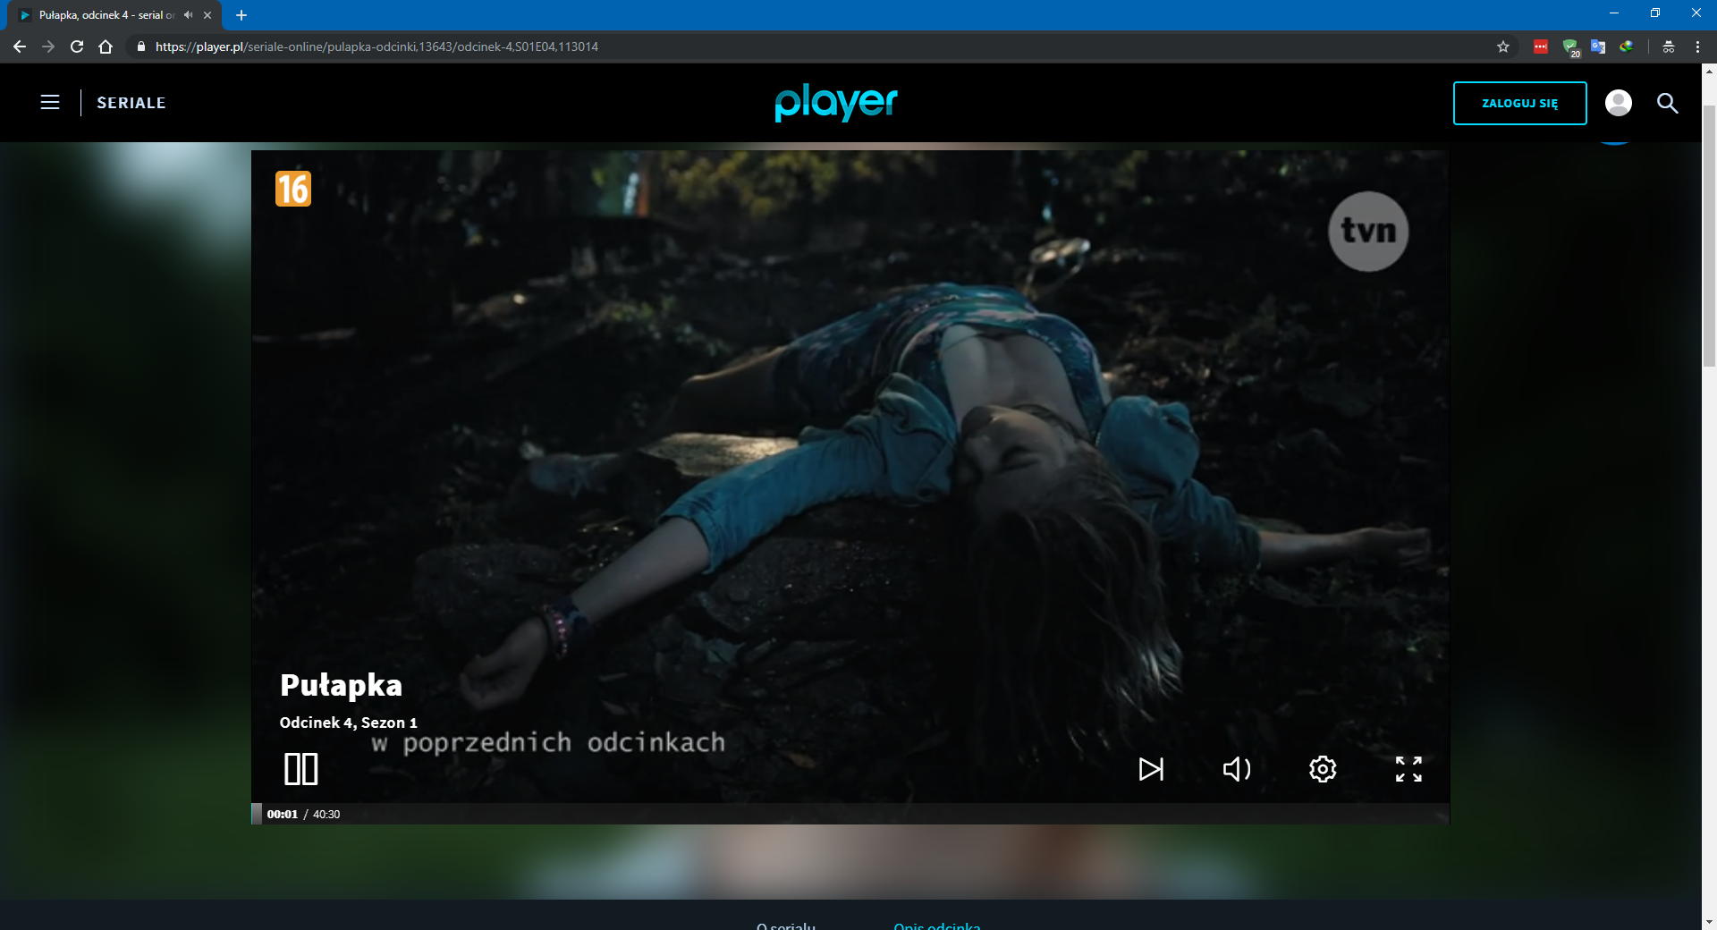Open the green shield extension with badge 20
The width and height of the screenshot is (1717, 930).
(1570, 47)
